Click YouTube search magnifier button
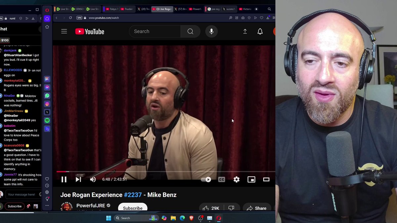 tap(190, 31)
